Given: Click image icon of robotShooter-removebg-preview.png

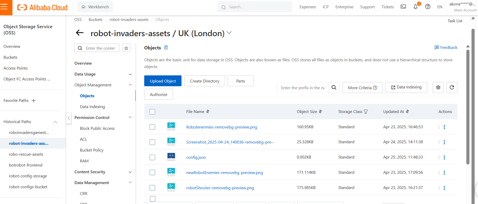Looking at the screenshot, I should pyautogui.click(x=171, y=187).
